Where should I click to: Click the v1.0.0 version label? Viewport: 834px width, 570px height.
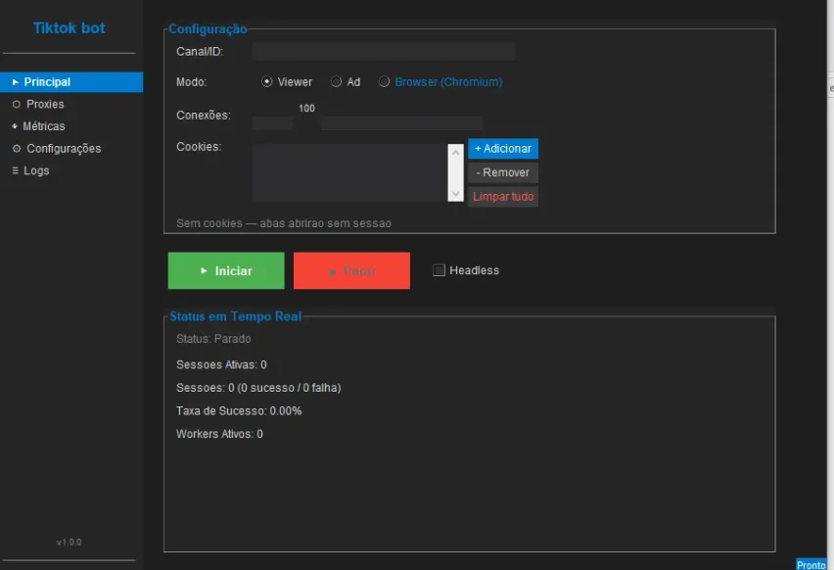[69, 543]
